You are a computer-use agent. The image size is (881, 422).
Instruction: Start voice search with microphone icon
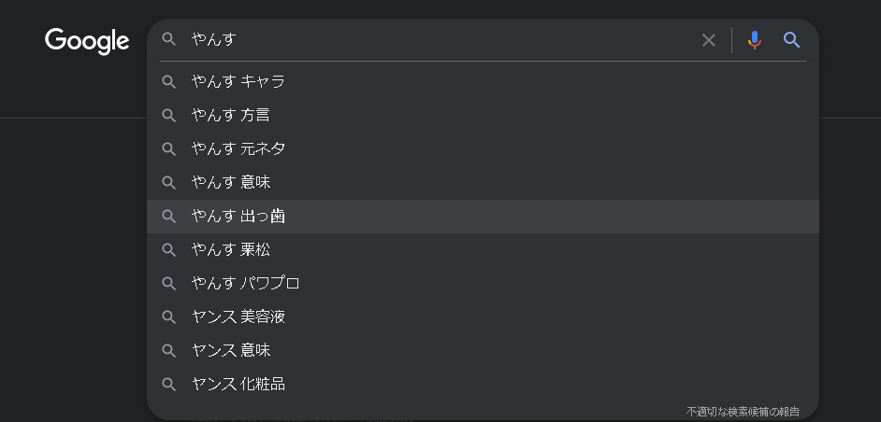click(755, 40)
